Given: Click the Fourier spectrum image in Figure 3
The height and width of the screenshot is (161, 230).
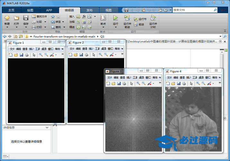Looking at the screenshot, I should (133, 119).
